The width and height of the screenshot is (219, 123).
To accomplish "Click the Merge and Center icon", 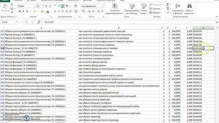I will (x=76, y=11).
